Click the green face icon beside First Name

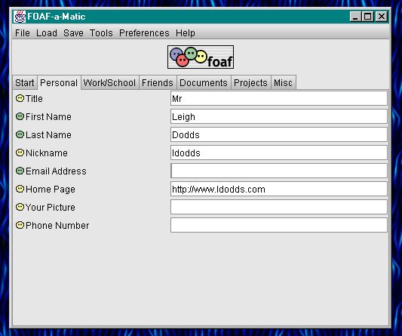pyautogui.click(x=20, y=116)
